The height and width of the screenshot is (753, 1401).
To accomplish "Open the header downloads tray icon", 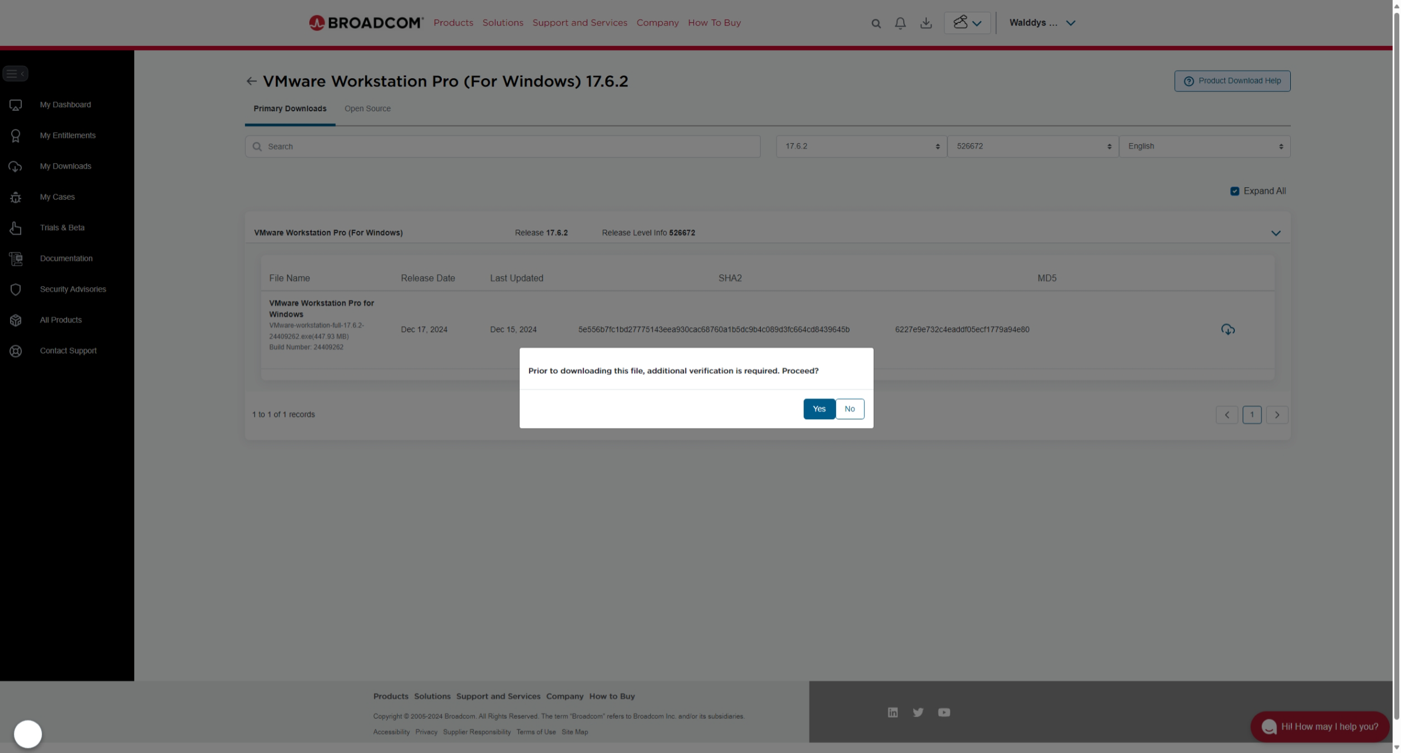I will pos(926,23).
